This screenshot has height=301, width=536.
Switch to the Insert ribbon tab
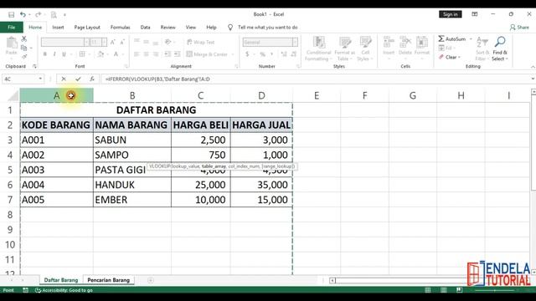point(58,28)
